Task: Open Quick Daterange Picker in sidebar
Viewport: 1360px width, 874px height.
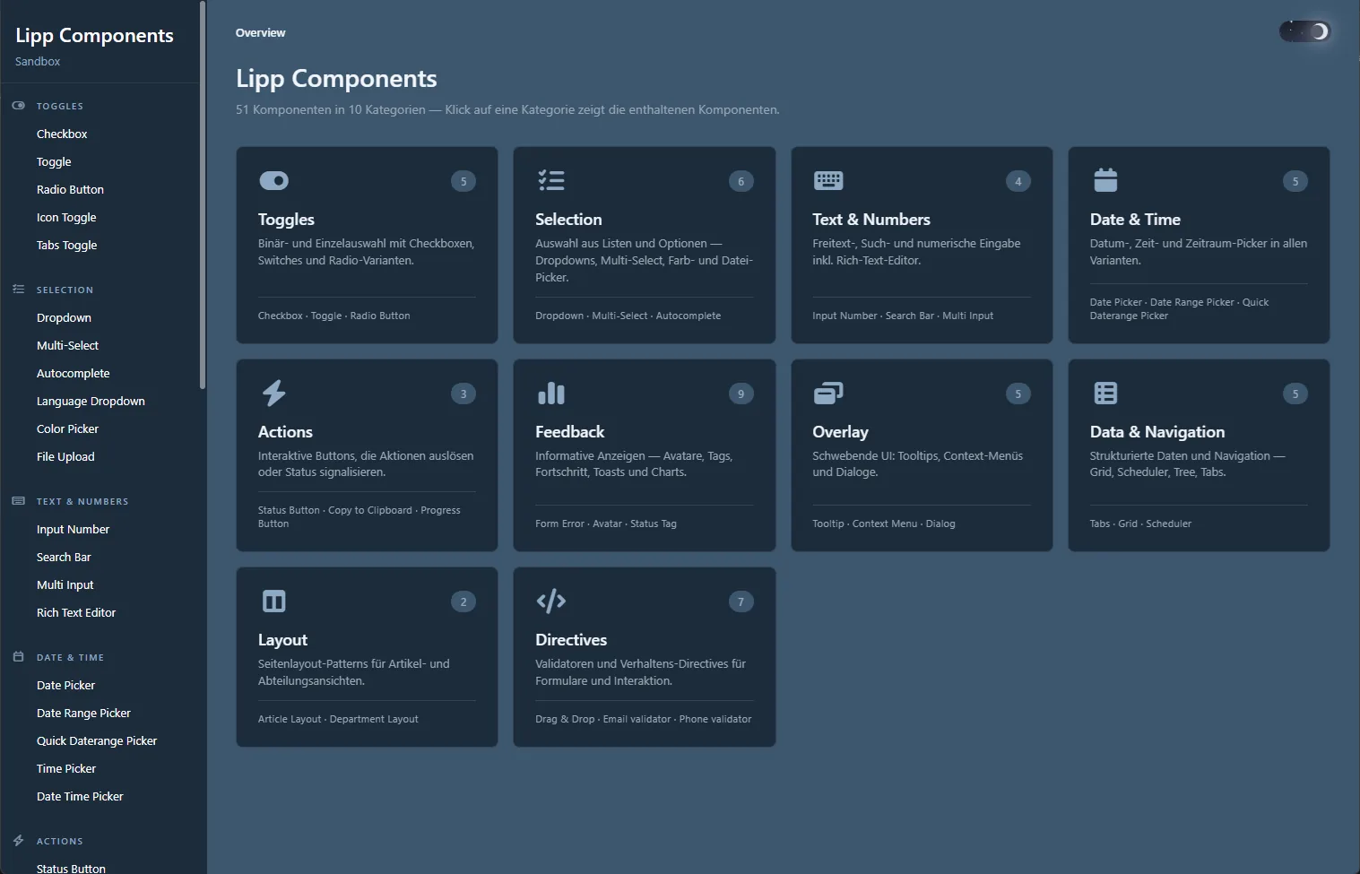Action: pyautogui.click(x=97, y=740)
